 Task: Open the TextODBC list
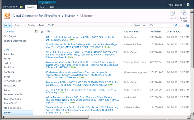pyautogui.click(x=10, y=86)
